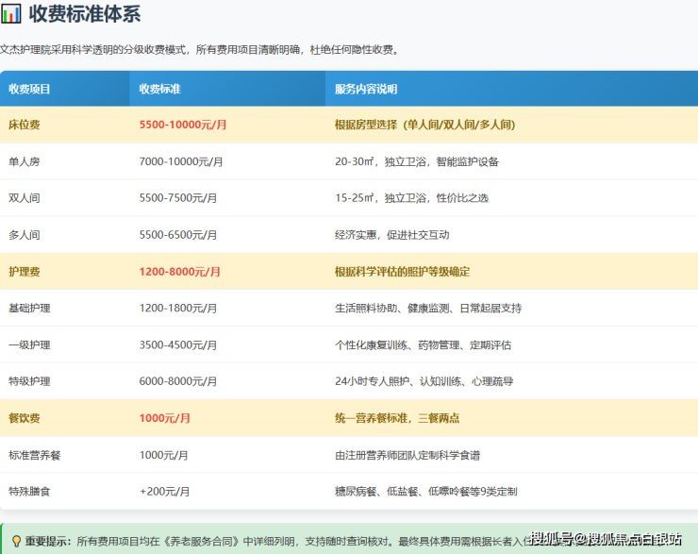Click the 多人间 row label
Screen dimensions: 698x554
click(x=24, y=235)
